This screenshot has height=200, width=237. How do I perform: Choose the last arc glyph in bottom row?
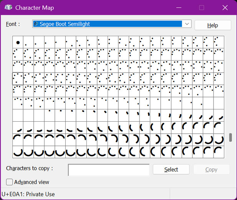coord(219,152)
